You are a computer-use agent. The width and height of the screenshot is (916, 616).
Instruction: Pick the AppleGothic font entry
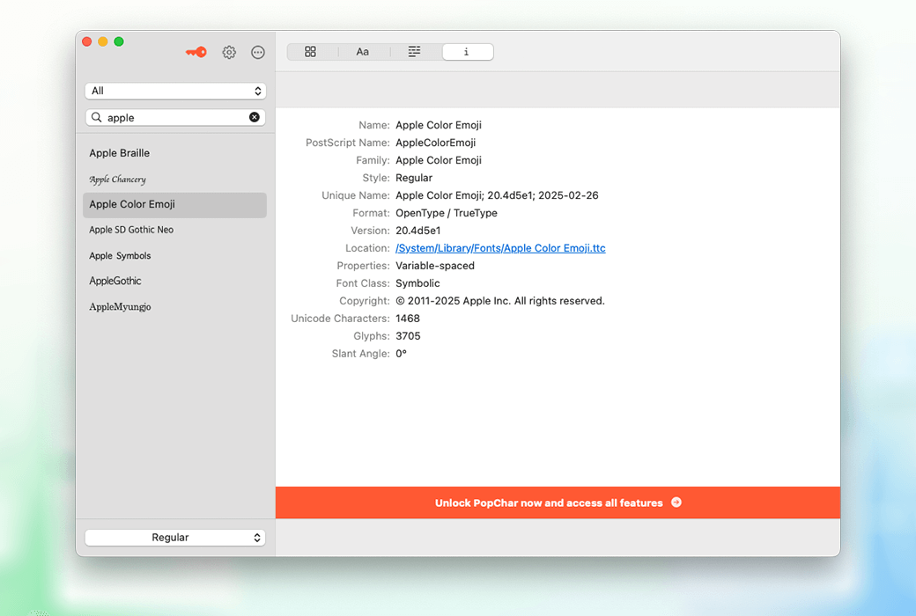click(x=115, y=281)
